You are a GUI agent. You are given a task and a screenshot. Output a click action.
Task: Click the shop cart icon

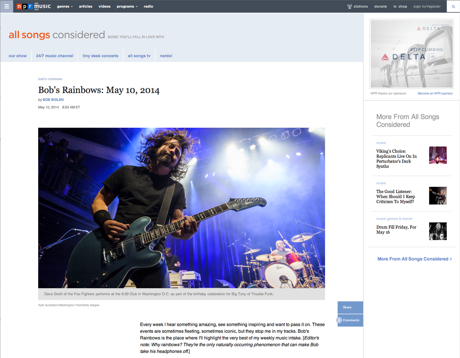click(395, 7)
